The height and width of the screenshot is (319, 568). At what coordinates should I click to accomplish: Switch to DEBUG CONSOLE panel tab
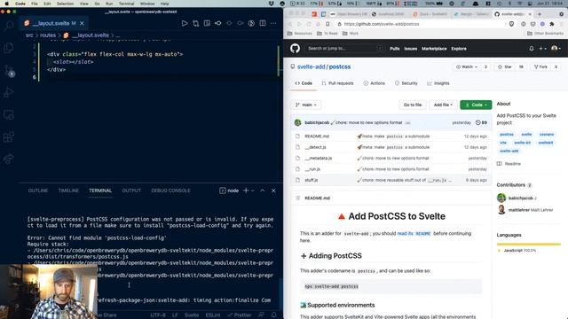coord(170,191)
